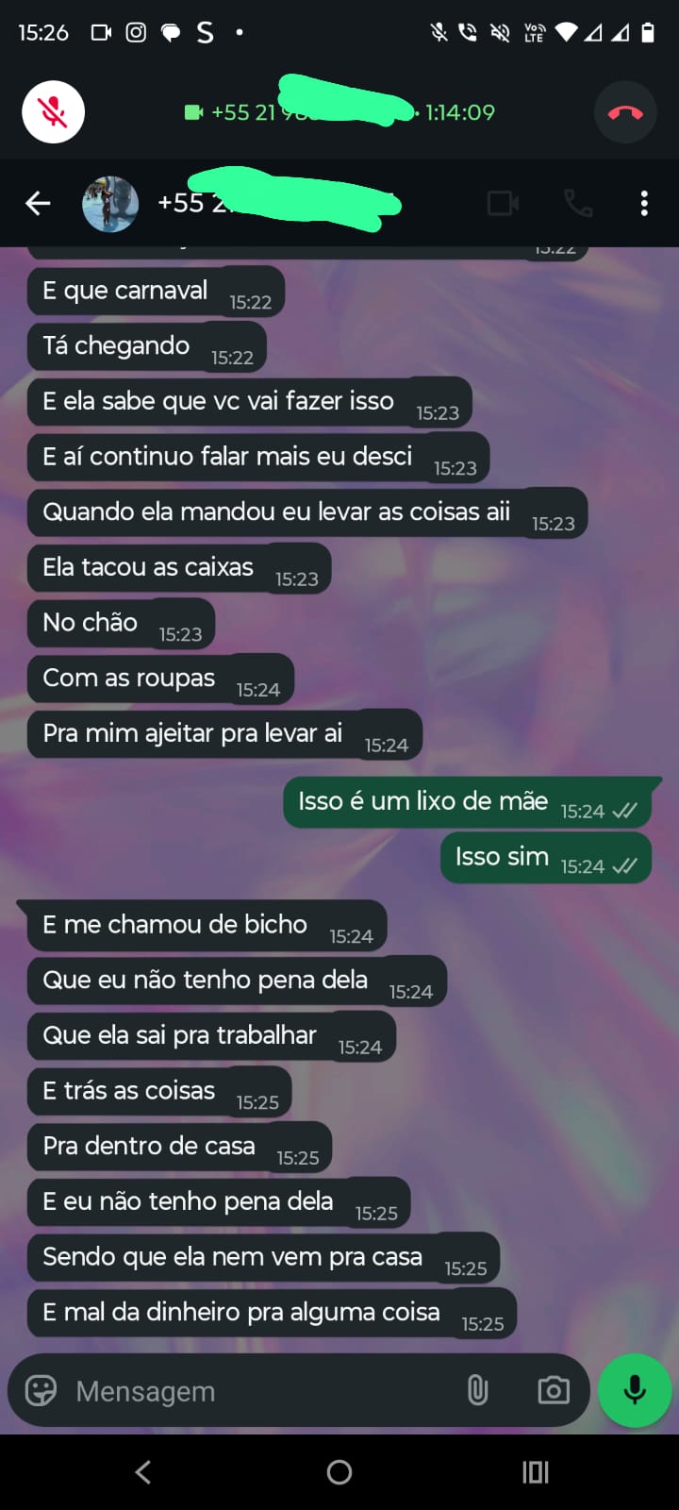This screenshot has width=679, height=1510.
Task: Open the contact's profile picture
Action: [x=110, y=204]
